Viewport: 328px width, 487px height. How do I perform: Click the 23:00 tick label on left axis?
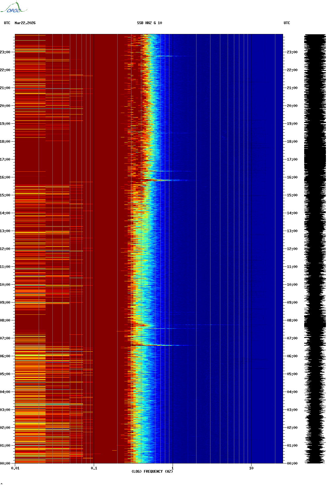click(x=5, y=52)
